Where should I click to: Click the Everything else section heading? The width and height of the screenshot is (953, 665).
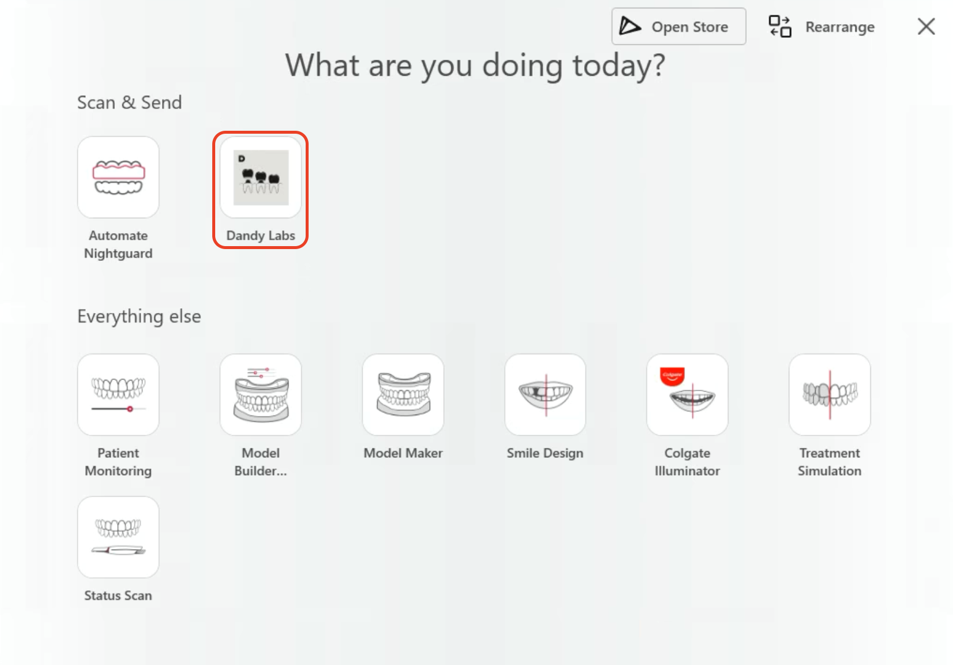point(139,317)
